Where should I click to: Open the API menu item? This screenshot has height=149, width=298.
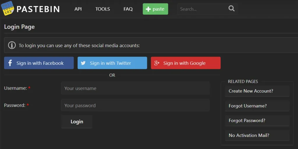(x=78, y=9)
